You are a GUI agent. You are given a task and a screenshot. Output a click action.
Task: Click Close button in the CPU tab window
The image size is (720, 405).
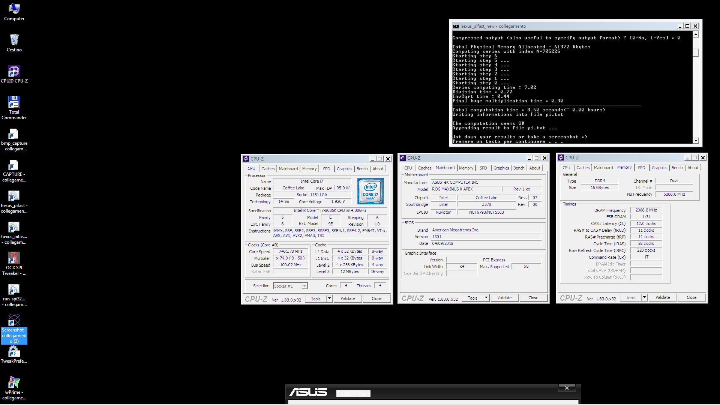click(376, 298)
